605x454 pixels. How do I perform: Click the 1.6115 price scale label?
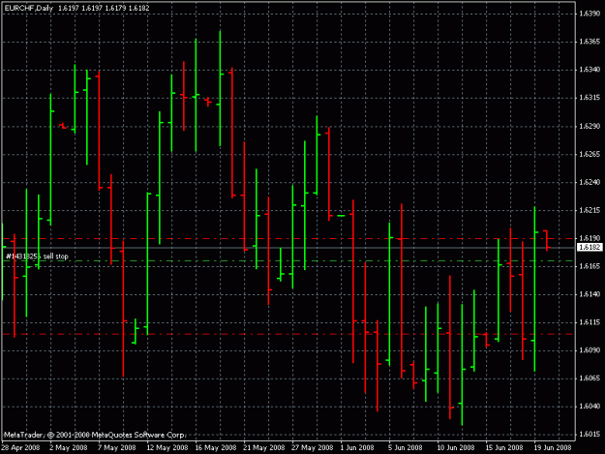pyautogui.click(x=590, y=322)
